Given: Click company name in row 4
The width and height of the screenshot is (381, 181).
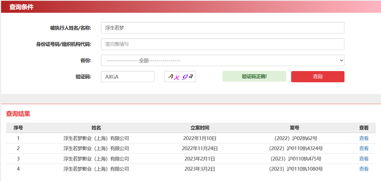Looking at the screenshot, I should (96, 169).
